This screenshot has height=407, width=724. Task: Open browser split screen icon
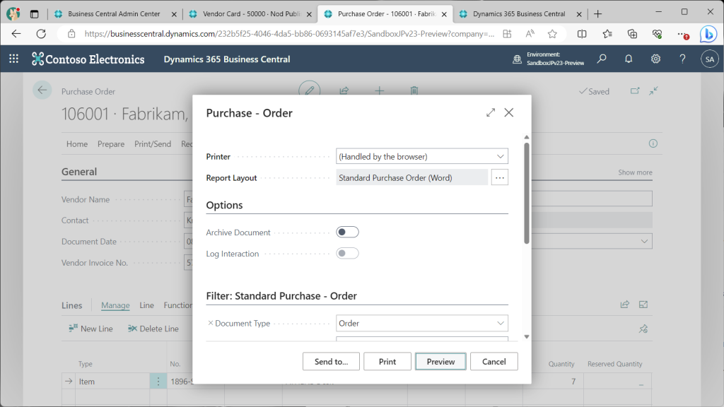pos(582,34)
